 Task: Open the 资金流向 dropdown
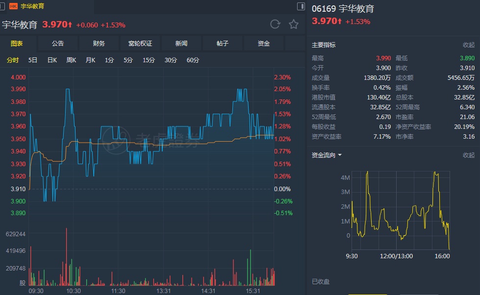[x=327, y=155]
